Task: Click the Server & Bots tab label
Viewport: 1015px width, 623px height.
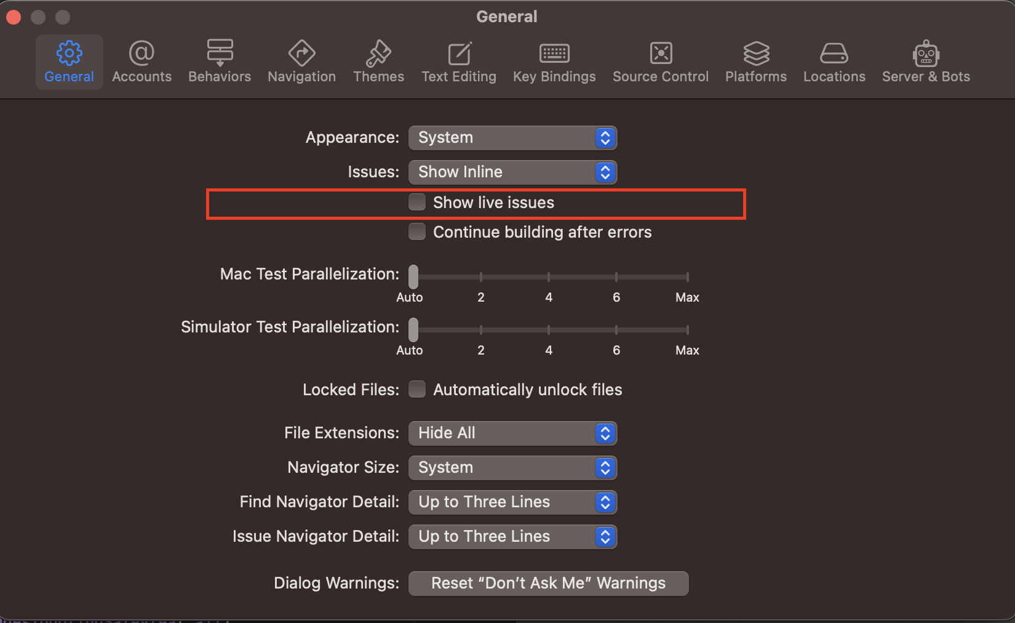Action: click(x=926, y=76)
